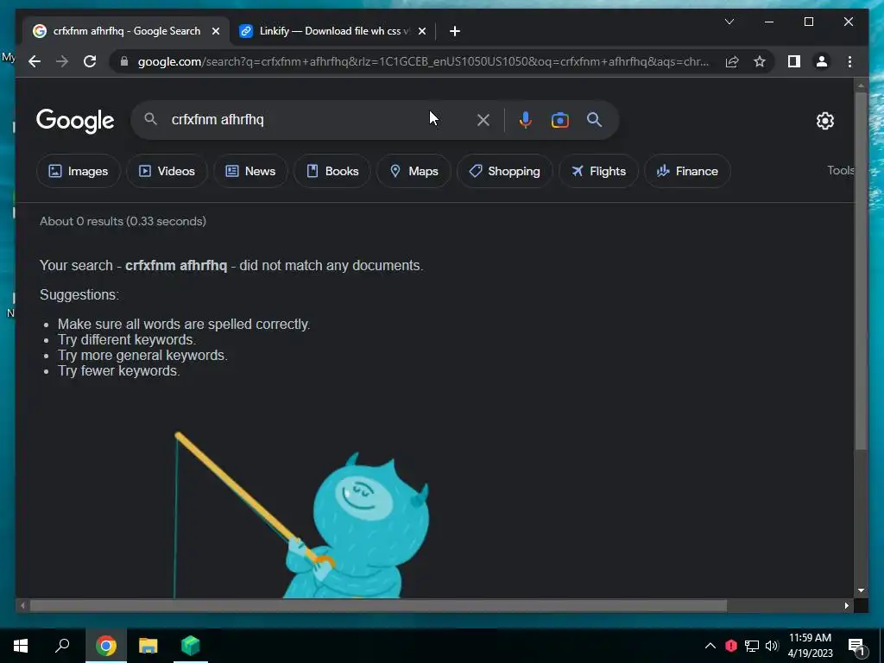Open the Windows Start menu

coord(21,646)
